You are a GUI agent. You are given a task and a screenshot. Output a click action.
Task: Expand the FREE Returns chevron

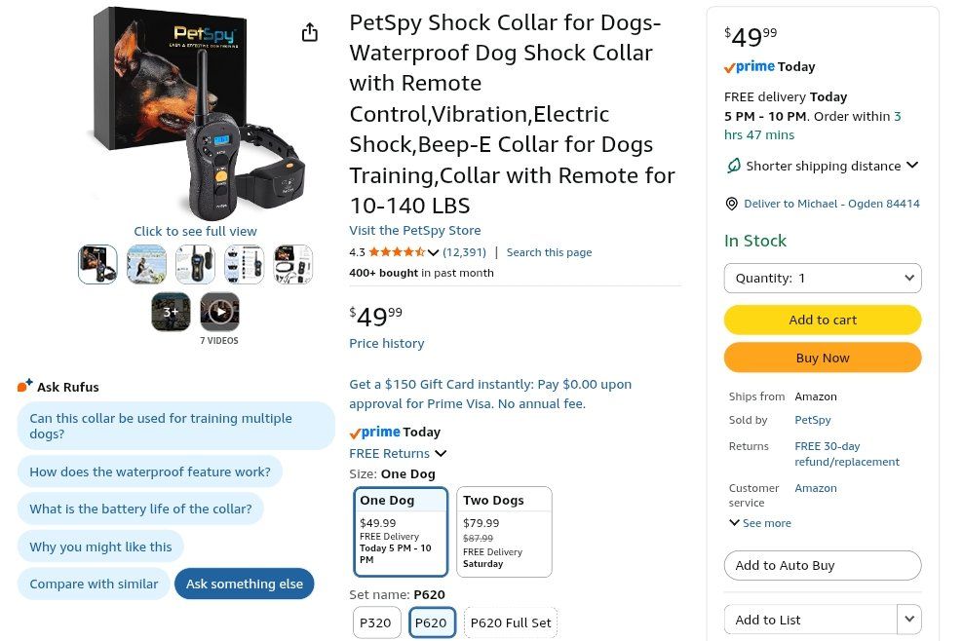pyautogui.click(x=441, y=453)
